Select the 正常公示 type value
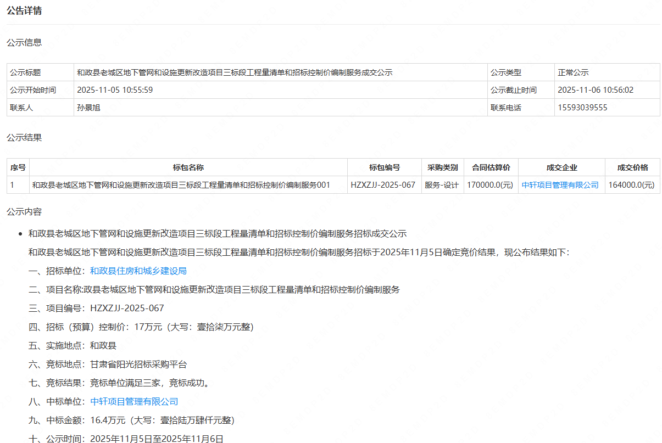The width and height of the screenshot is (662, 443). [x=573, y=72]
